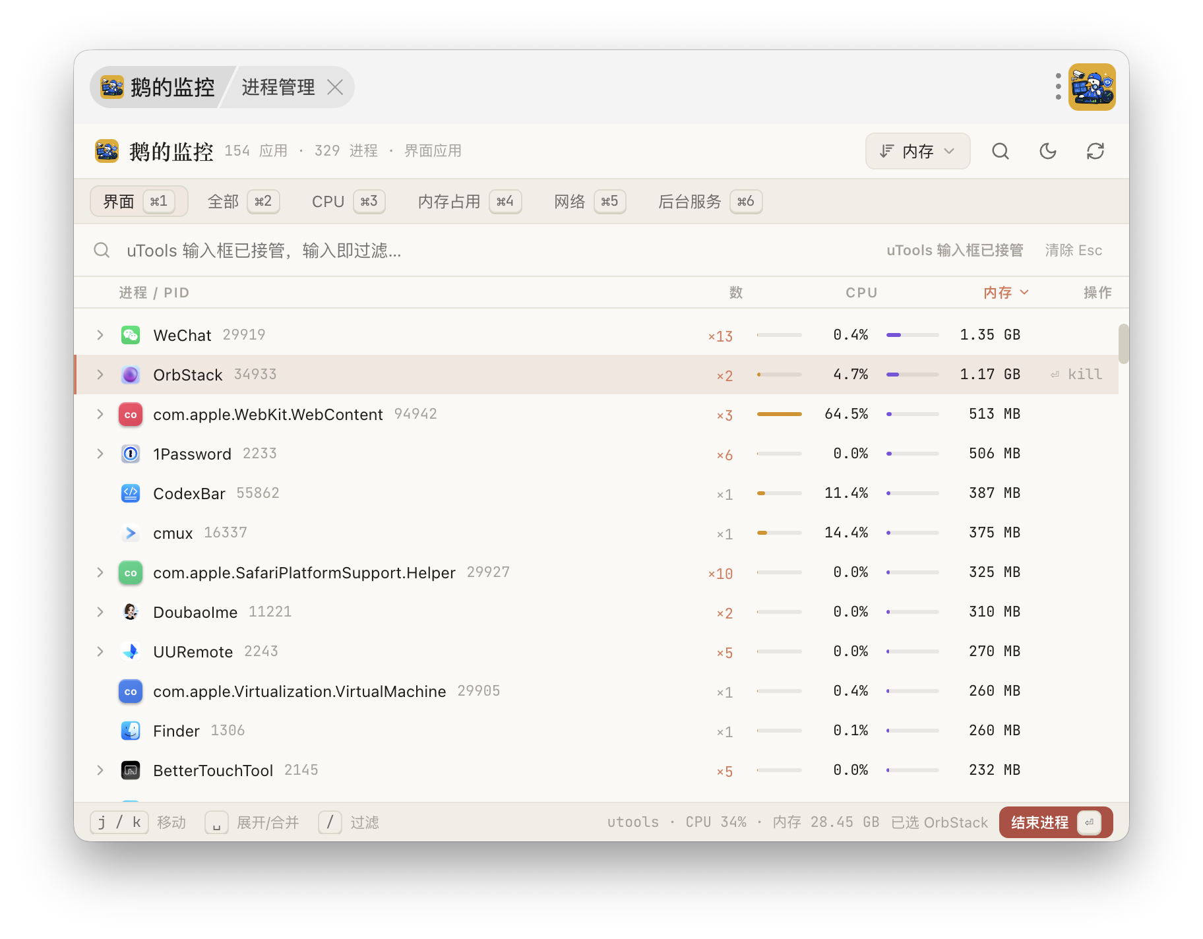This screenshot has height=939, width=1203.
Task: Click the CPU 34% status bar entry
Action: (716, 822)
